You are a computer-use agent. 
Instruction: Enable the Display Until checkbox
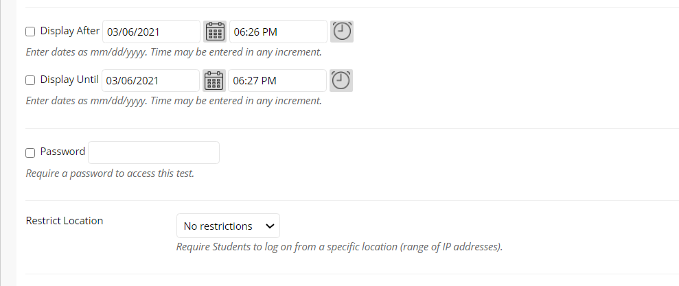click(x=30, y=80)
